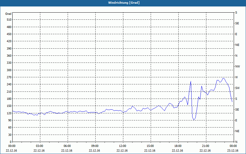Click the 00:00 time above 23.12.16
The height and width of the screenshot is (154, 246).
[233, 146]
